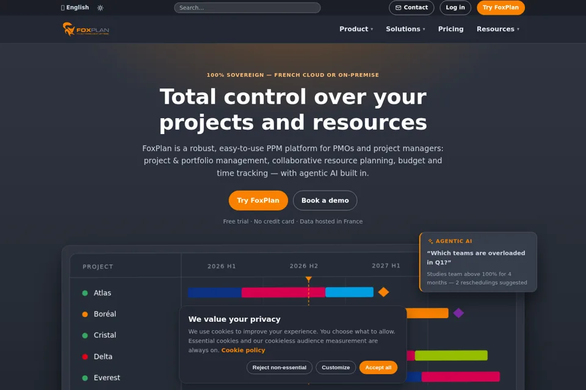Click the purple diamond milestone on Boréal row
The width and height of the screenshot is (586, 390).
[458, 313]
